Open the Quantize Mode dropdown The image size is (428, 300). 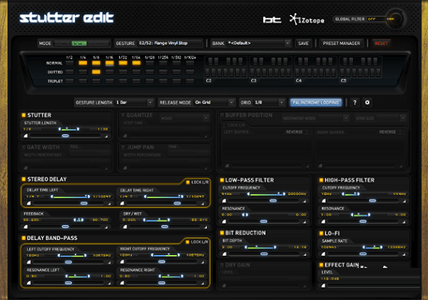[191, 118]
